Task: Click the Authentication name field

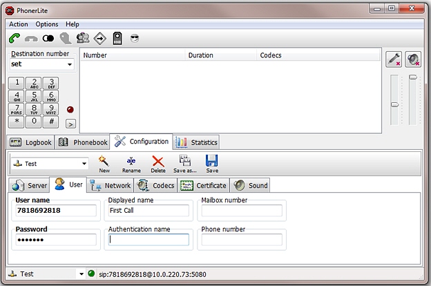Action: pyautogui.click(x=149, y=240)
